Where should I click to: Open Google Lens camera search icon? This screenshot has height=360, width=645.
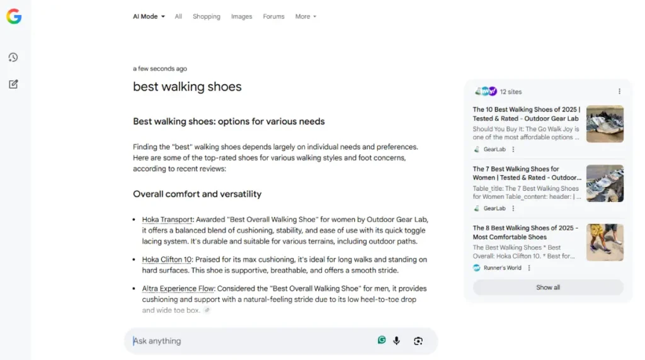click(418, 340)
